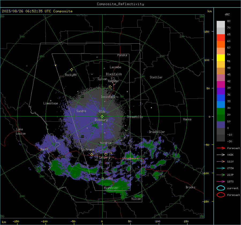241x225 pixels.
Task: Click the -50 tick label on right axis
Action: tap(206, 145)
